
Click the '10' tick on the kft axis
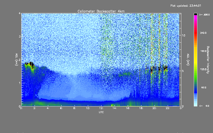click(x=183, y=35)
